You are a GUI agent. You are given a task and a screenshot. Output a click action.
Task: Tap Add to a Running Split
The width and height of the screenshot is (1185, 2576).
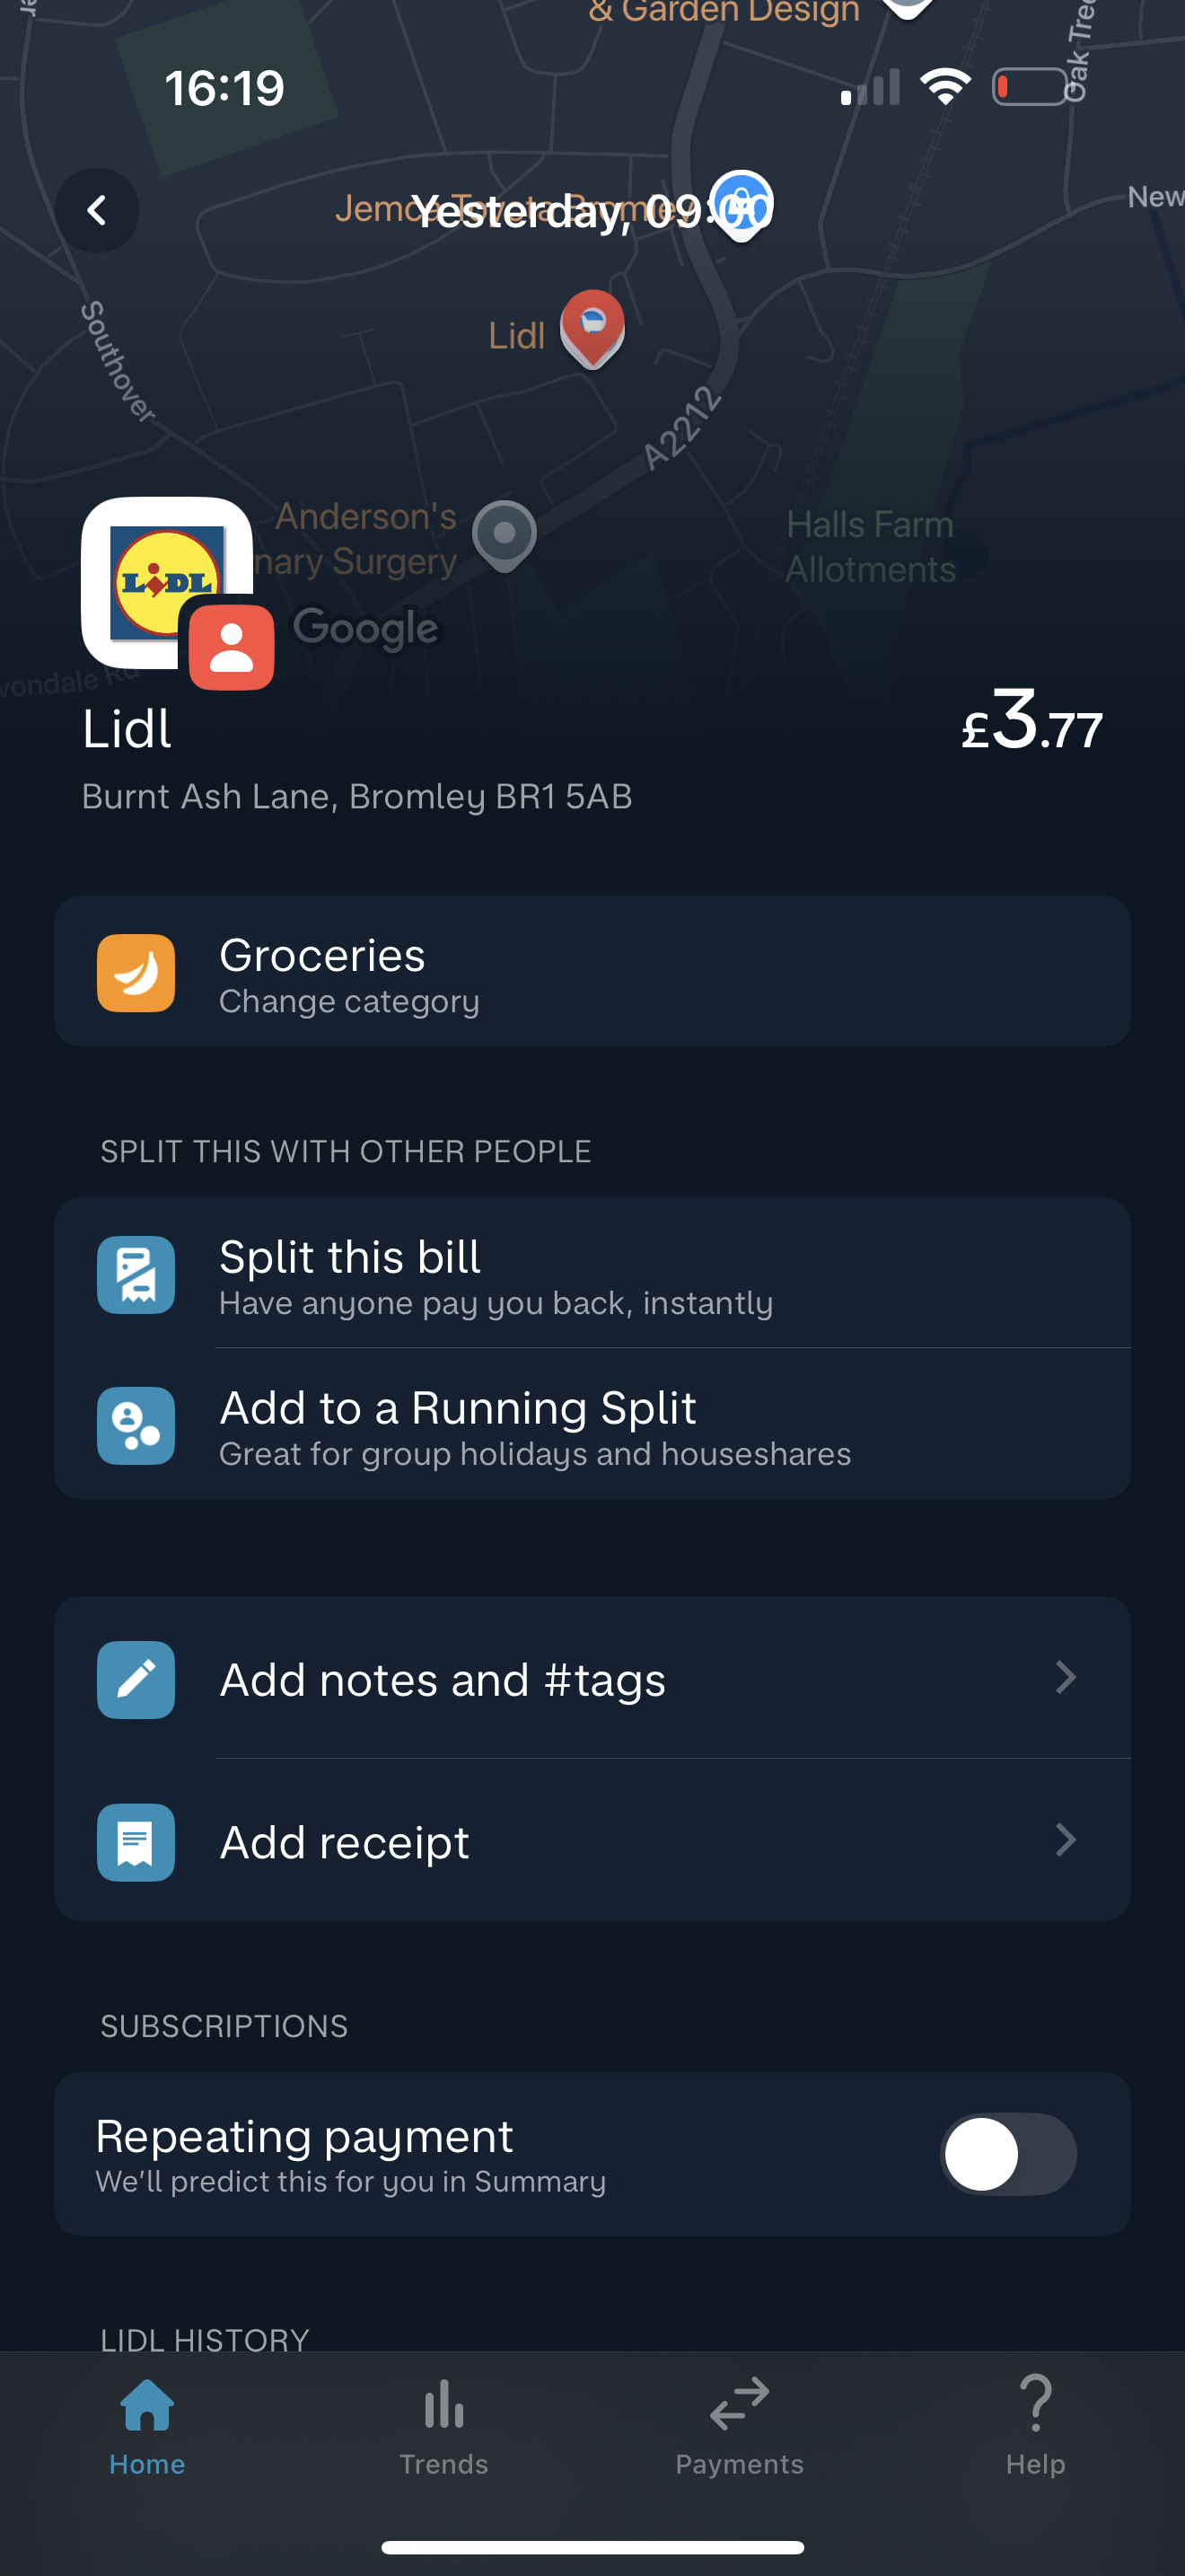tap(458, 1408)
